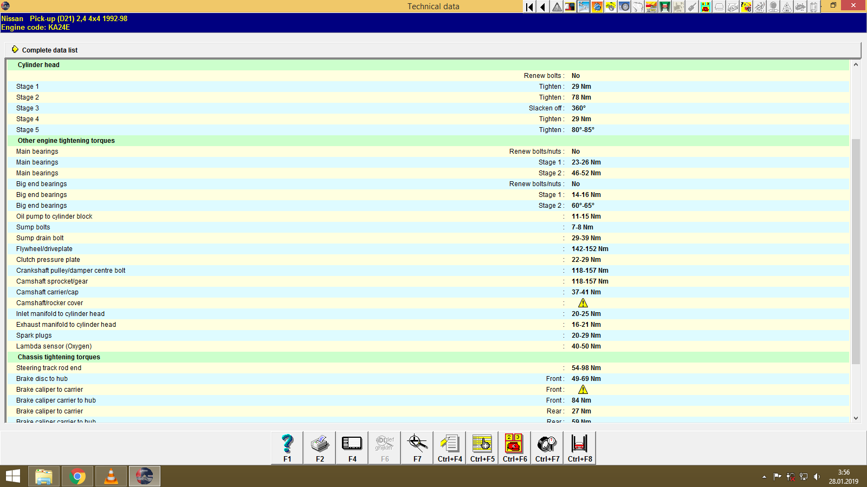Click the scrollbar down arrow
The width and height of the screenshot is (867, 487).
[856, 418]
